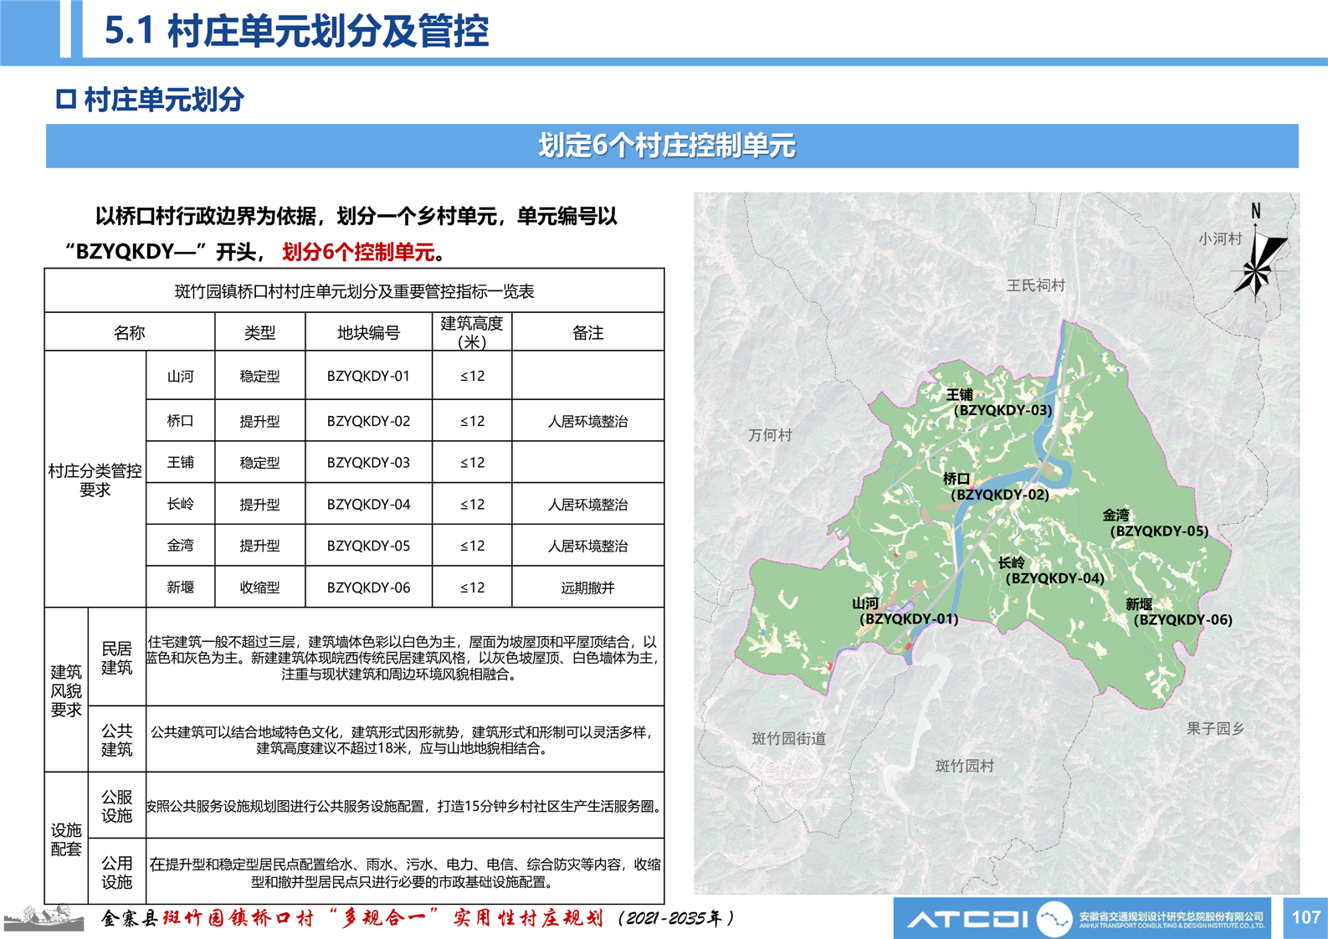The height and width of the screenshot is (939, 1328).
Task: Click the ATCDI company logo
Action: point(967,920)
